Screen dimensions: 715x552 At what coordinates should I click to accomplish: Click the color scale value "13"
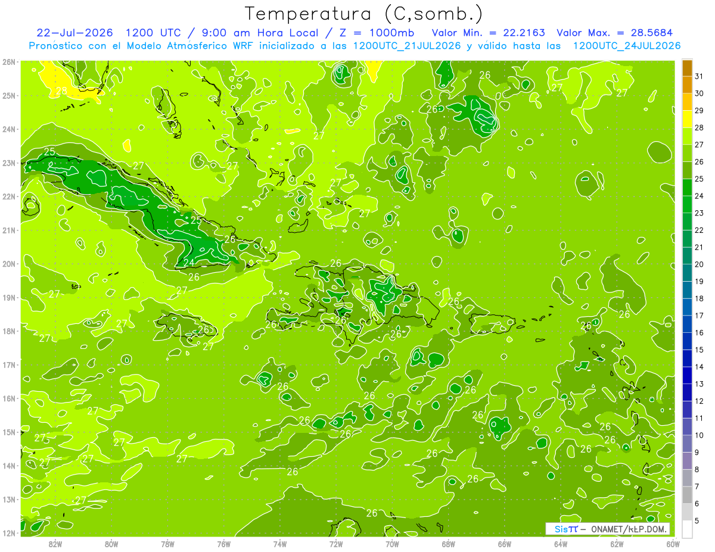(699, 384)
